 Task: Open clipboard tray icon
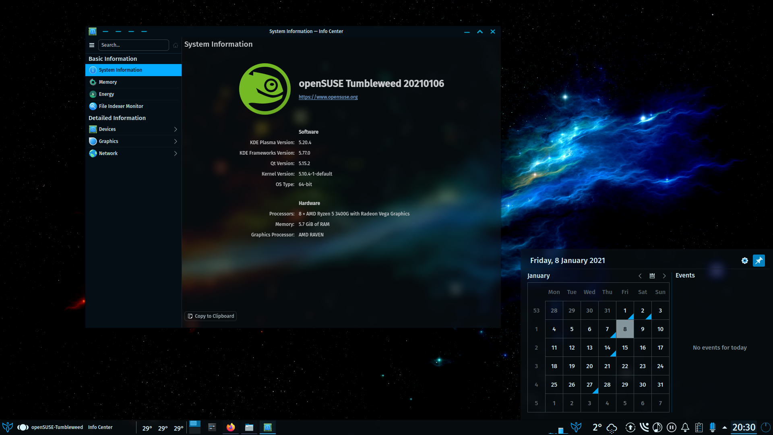[x=699, y=428]
